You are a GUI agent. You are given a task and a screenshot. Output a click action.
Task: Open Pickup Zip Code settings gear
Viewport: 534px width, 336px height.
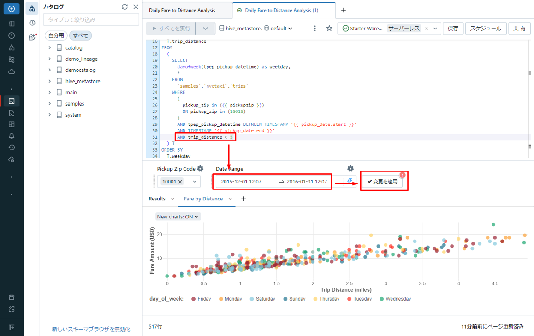200,169
